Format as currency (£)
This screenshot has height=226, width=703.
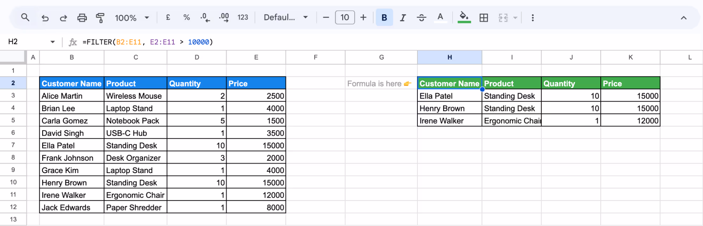[x=168, y=17]
